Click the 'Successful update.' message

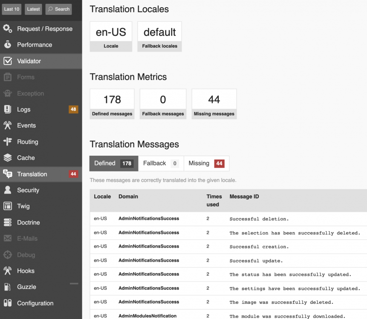256,261
